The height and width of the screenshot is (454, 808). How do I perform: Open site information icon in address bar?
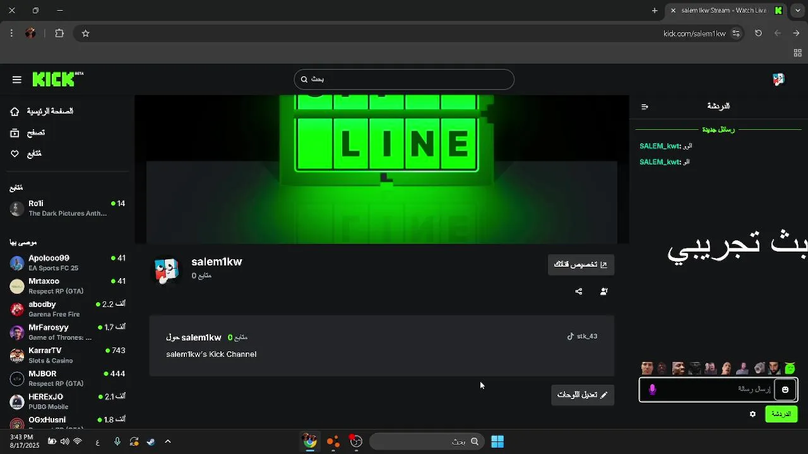pos(736,33)
